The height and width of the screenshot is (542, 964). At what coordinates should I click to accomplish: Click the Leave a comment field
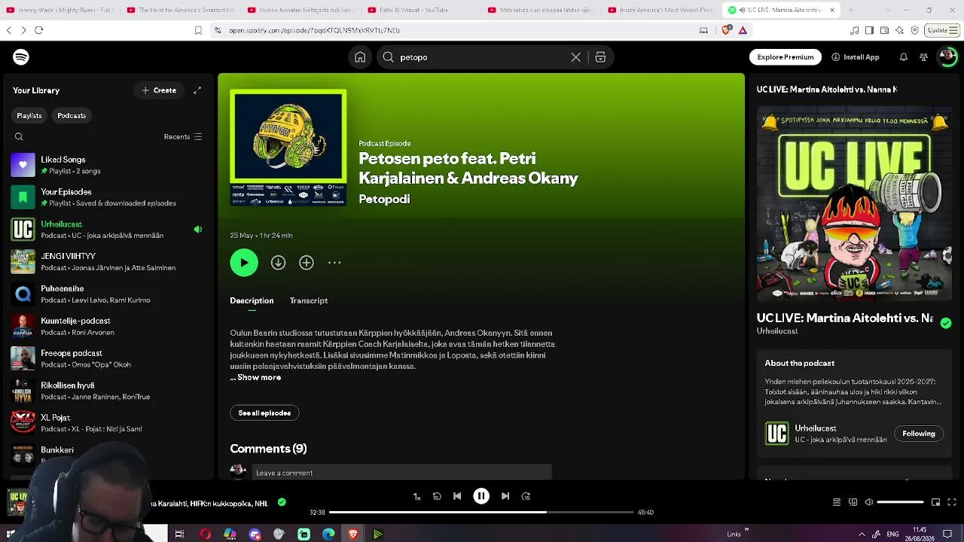tap(402, 473)
